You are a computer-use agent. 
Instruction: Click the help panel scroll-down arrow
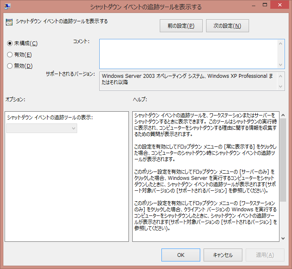click(x=283, y=238)
